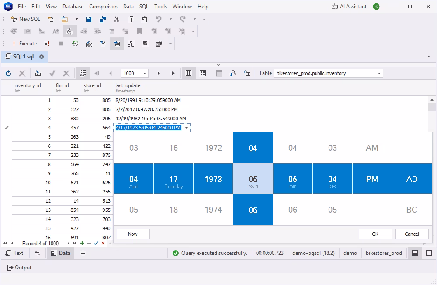Image resolution: width=437 pixels, height=285 pixels.
Task: Click OK in date picker
Action: click(x=375, y=234)
